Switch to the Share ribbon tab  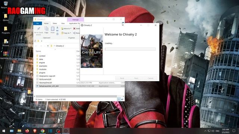(55, 23)
